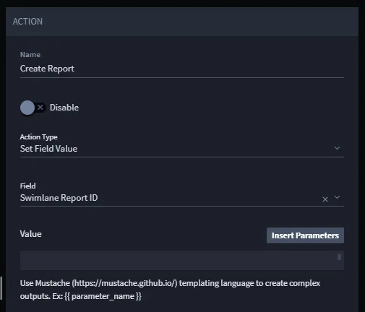Focus the empty Value text area
Screen dimensions: 365x312
pyautogui.click(x=182, y=260)
